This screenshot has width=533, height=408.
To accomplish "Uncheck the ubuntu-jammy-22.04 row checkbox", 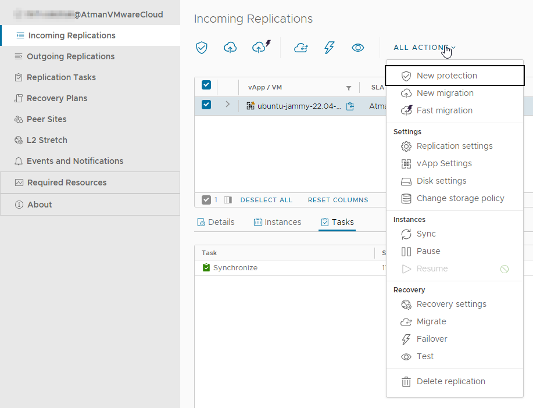I will click(x=206, y=105).
